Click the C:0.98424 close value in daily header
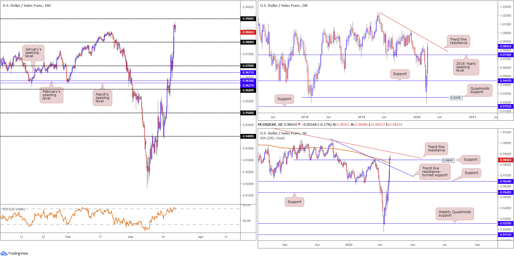This screenshot has width=514, height=256. click(x=394, y=124)
